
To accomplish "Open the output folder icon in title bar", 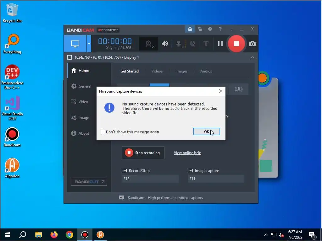I will point(200,29).
